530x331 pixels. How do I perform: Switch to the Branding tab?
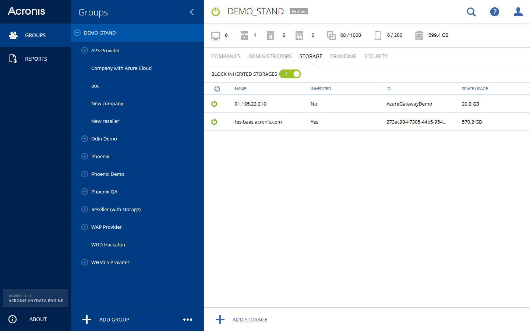pyautogui.click(x=343, y=56)
